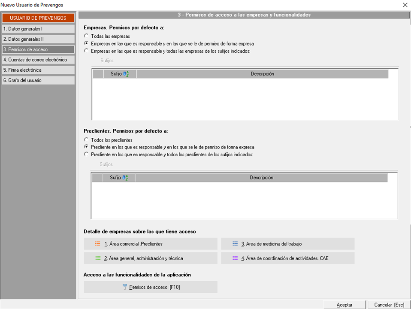
Task: Click the USUARIO DE PREVENGOS header button
Action: coord(38,18)
